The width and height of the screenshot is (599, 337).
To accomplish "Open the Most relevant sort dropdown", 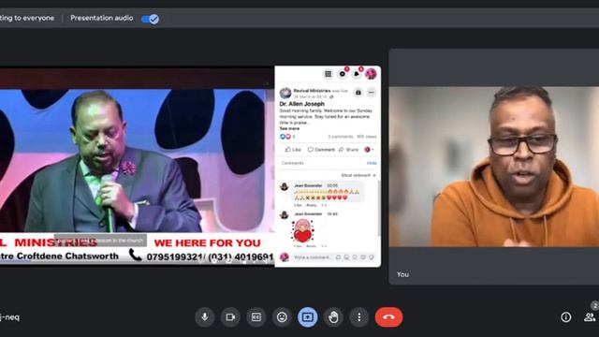I will click(358, 175).
